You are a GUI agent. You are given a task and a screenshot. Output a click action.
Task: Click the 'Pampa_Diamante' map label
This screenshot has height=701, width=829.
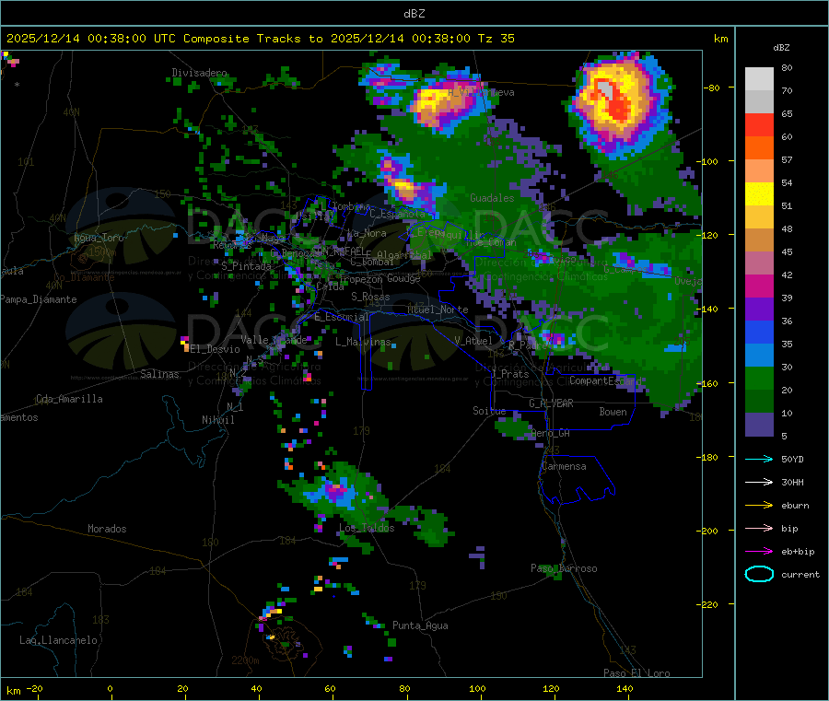38,299
